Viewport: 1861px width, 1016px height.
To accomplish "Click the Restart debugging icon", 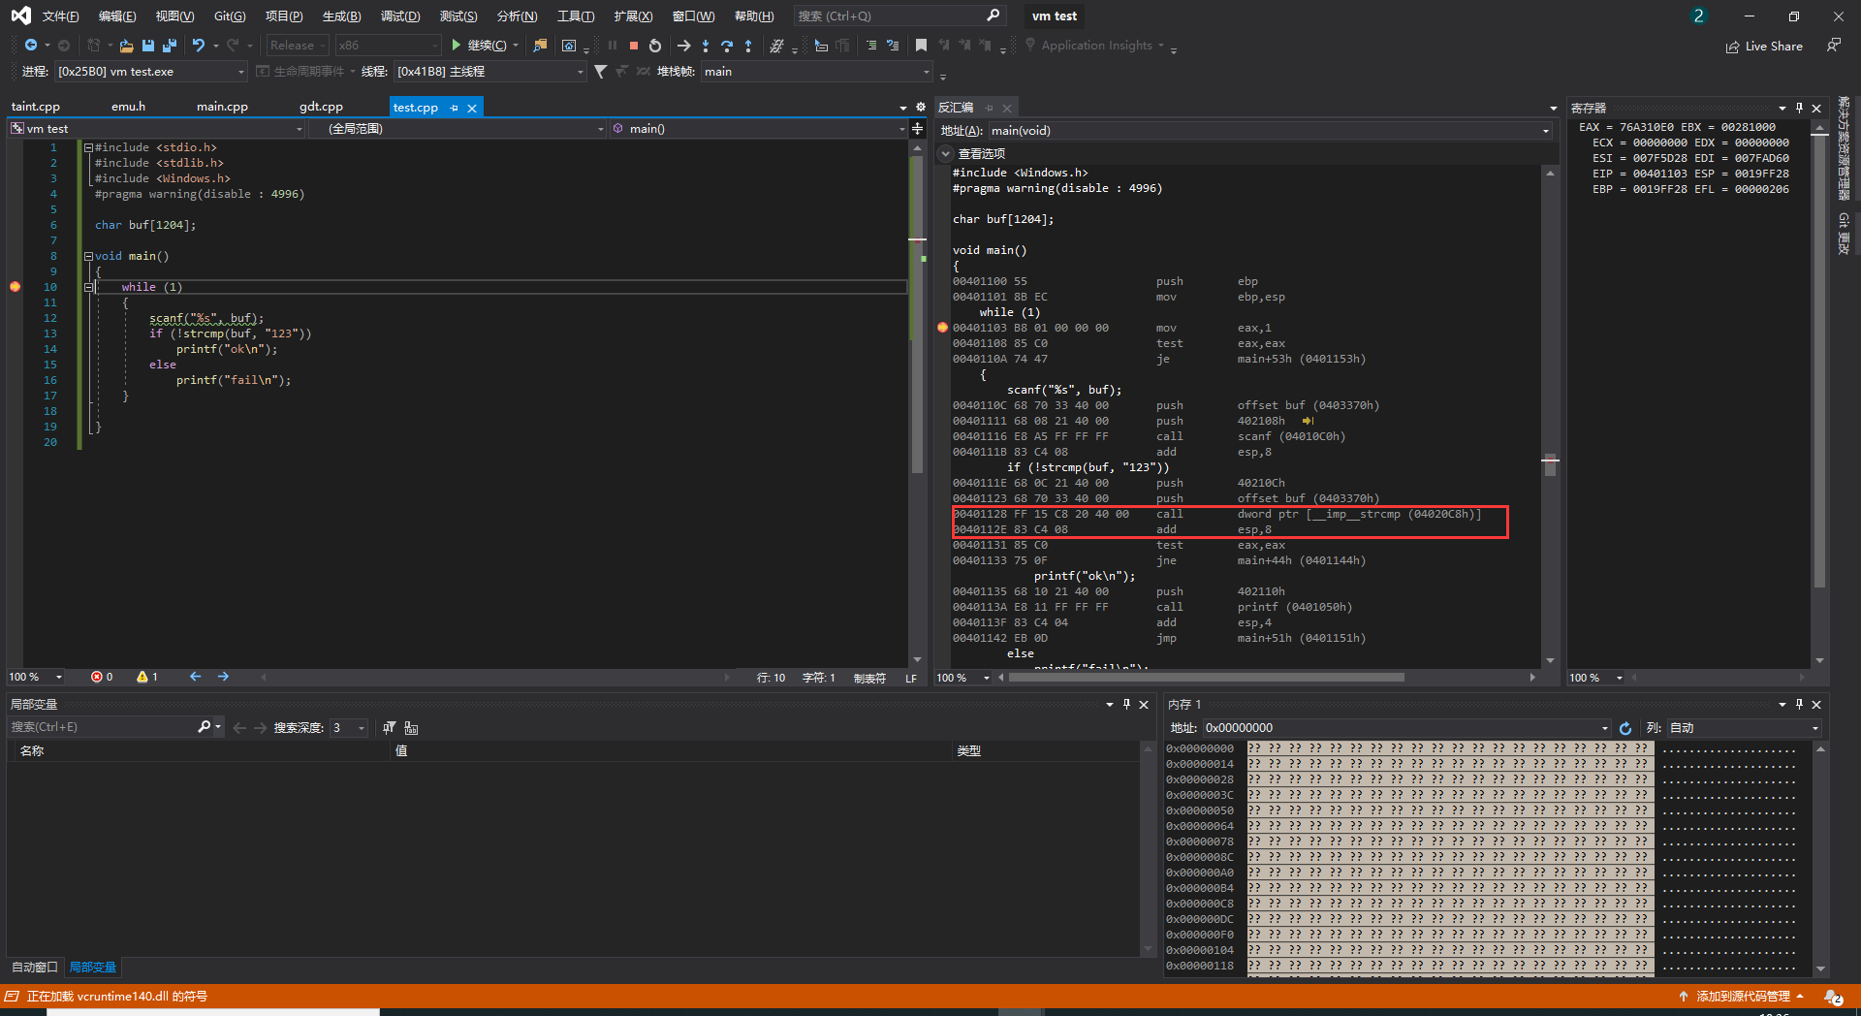I will tap(655, 46).
